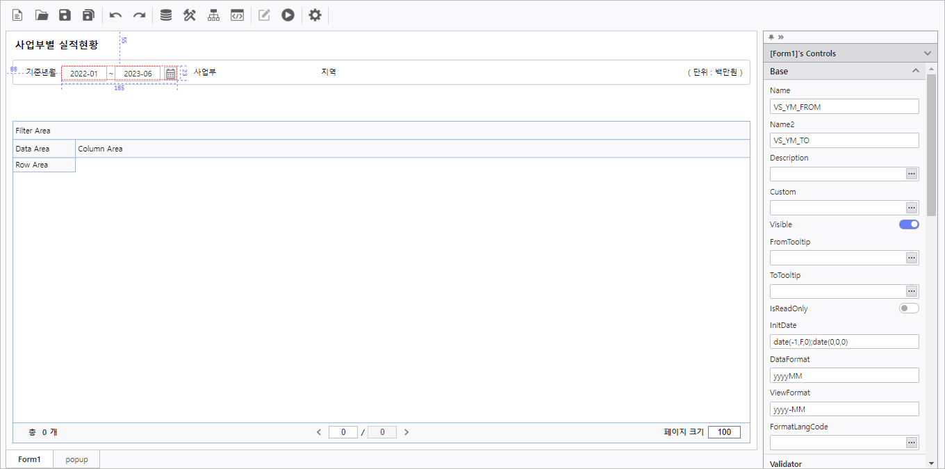Image resolution: width=945 pixels, height=469 pixels.
Task: Expand the properties panel double-chevron
Action: [x=781, y=37]
